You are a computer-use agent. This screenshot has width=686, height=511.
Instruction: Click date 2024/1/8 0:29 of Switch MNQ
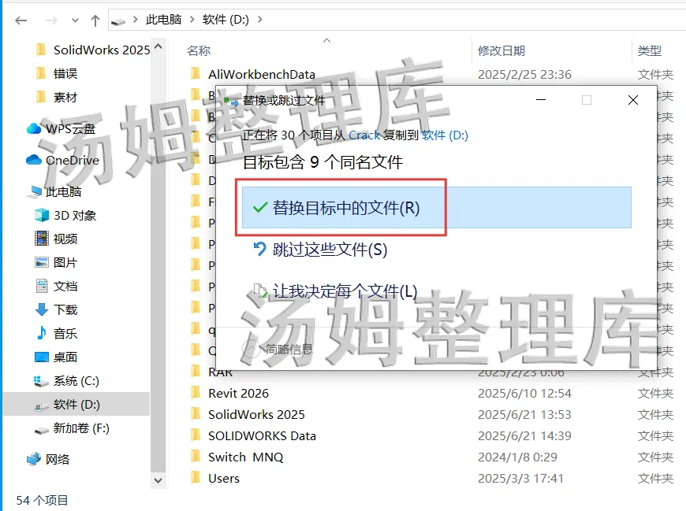pos(517,457)
